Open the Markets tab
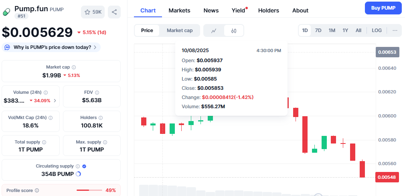Viewport: 405px width, 196px height. pyautogui.click(x=179, y=10)
